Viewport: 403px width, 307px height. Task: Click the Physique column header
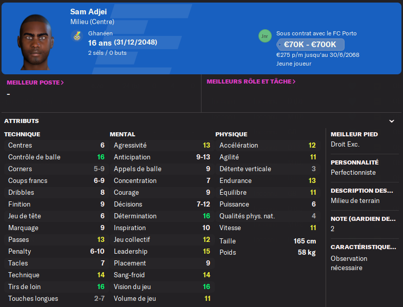coord(231,134)
